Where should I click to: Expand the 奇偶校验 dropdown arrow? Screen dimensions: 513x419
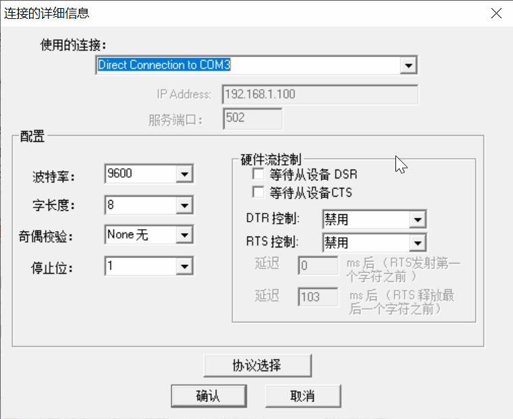point(184,235)
